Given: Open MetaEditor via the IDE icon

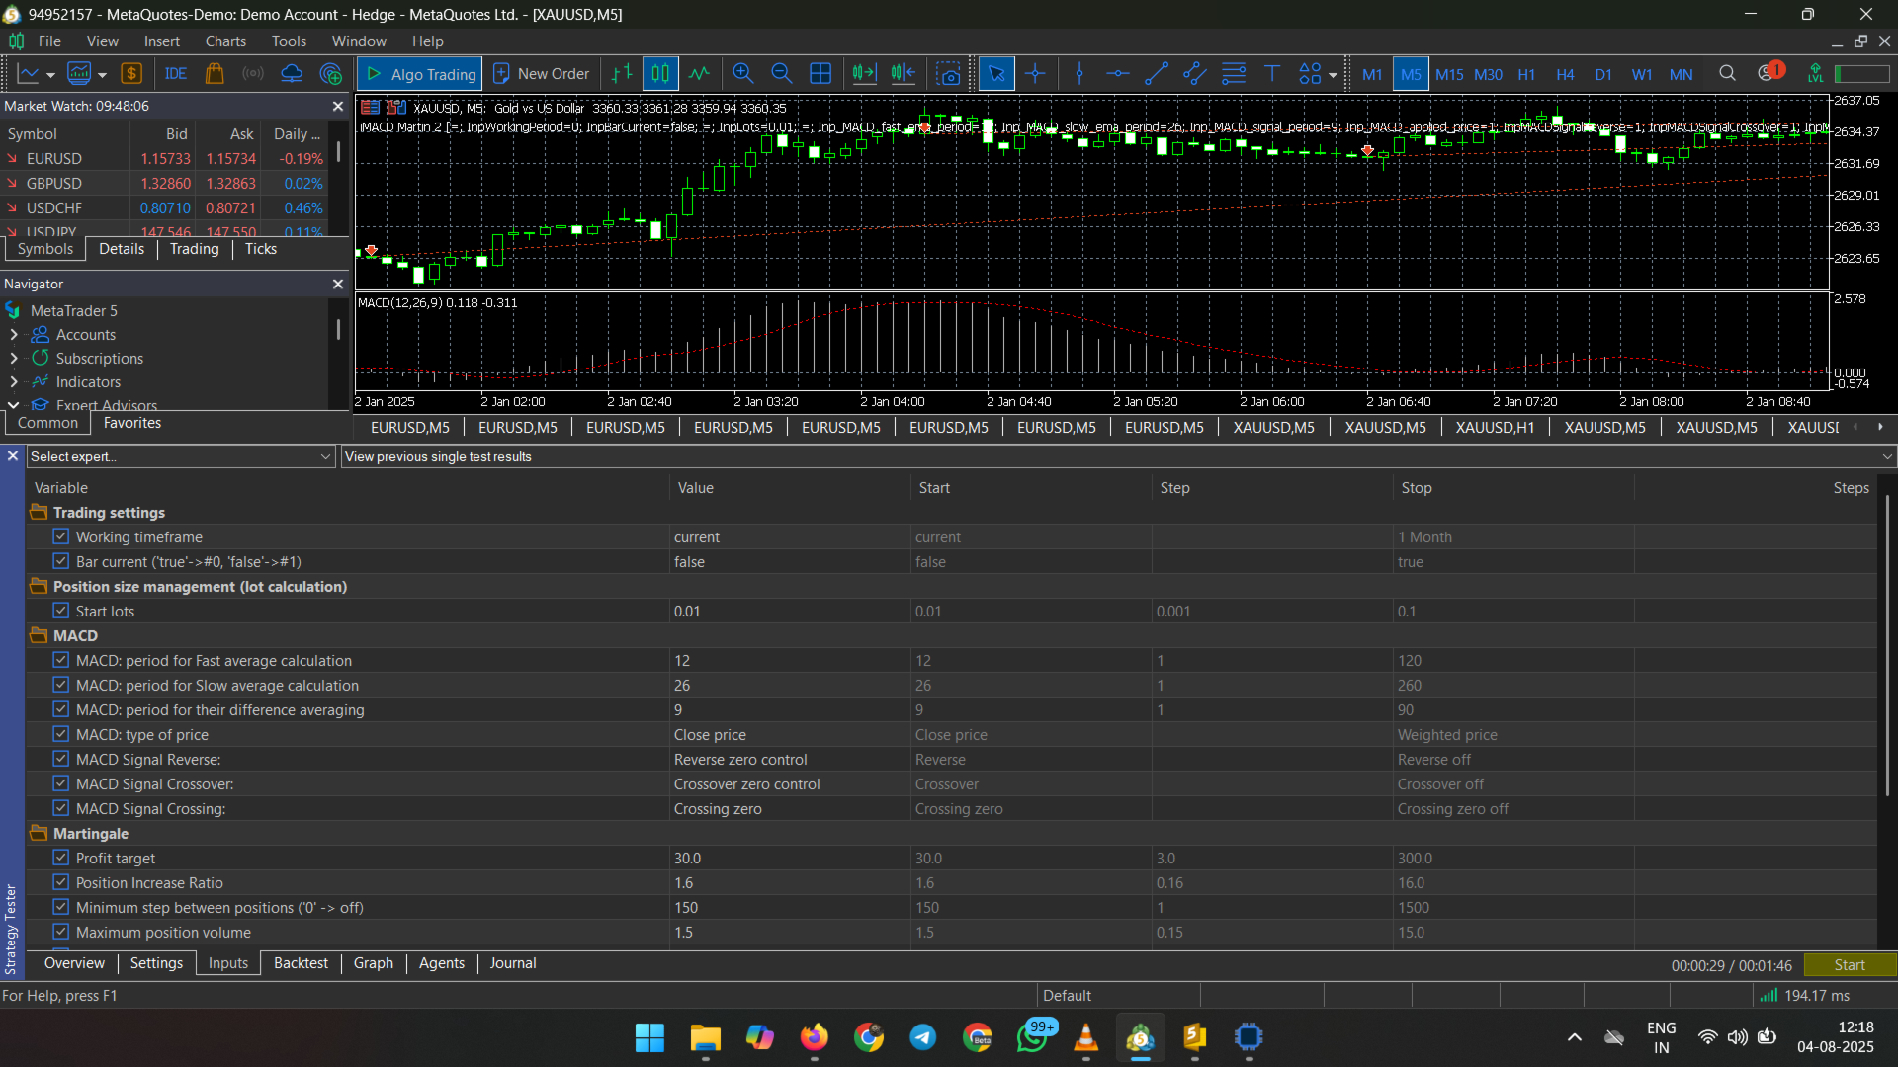Looking at the screenshot, I should pos(176,74).
